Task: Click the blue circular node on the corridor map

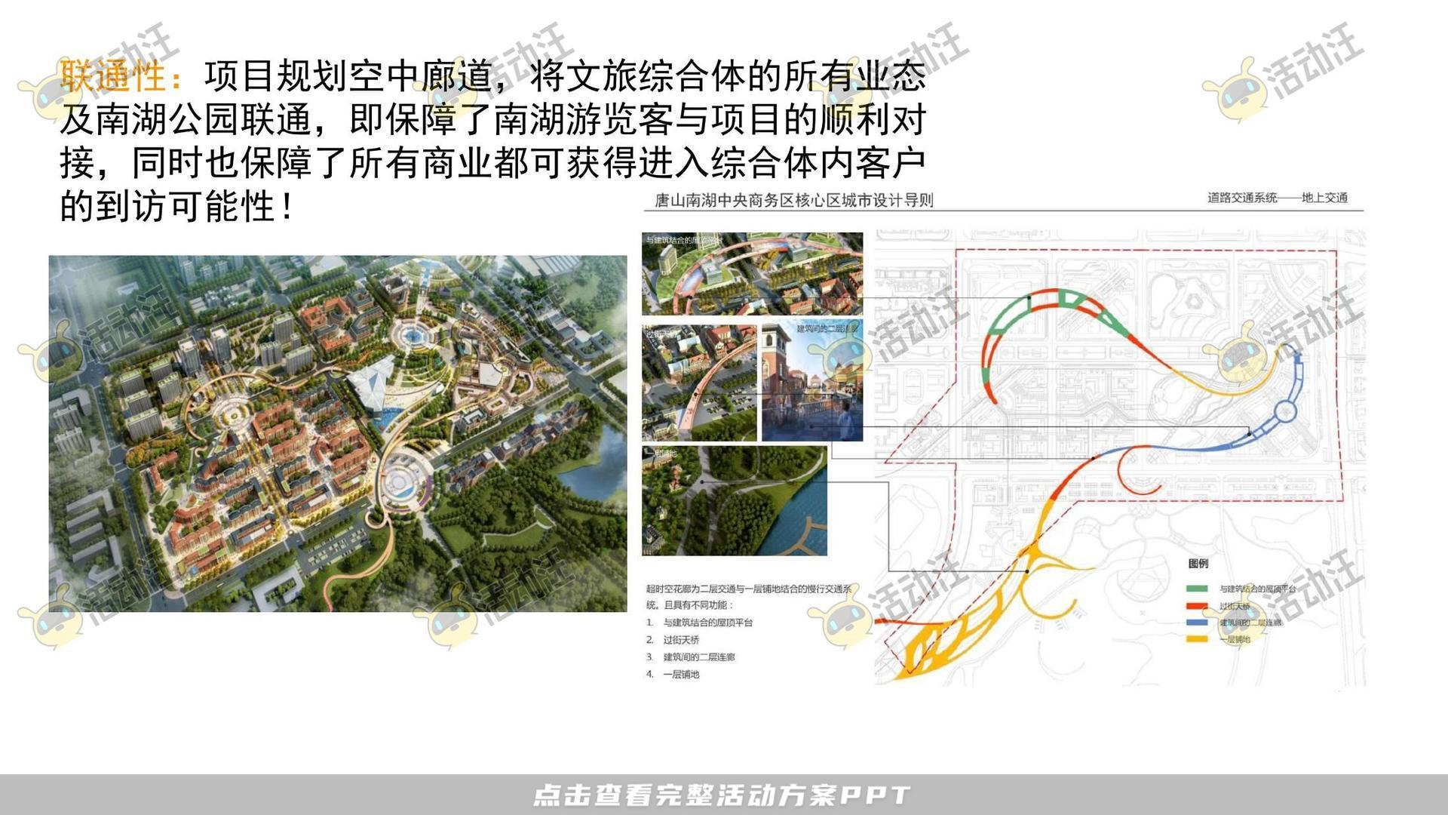Action: pos(1285,411)
